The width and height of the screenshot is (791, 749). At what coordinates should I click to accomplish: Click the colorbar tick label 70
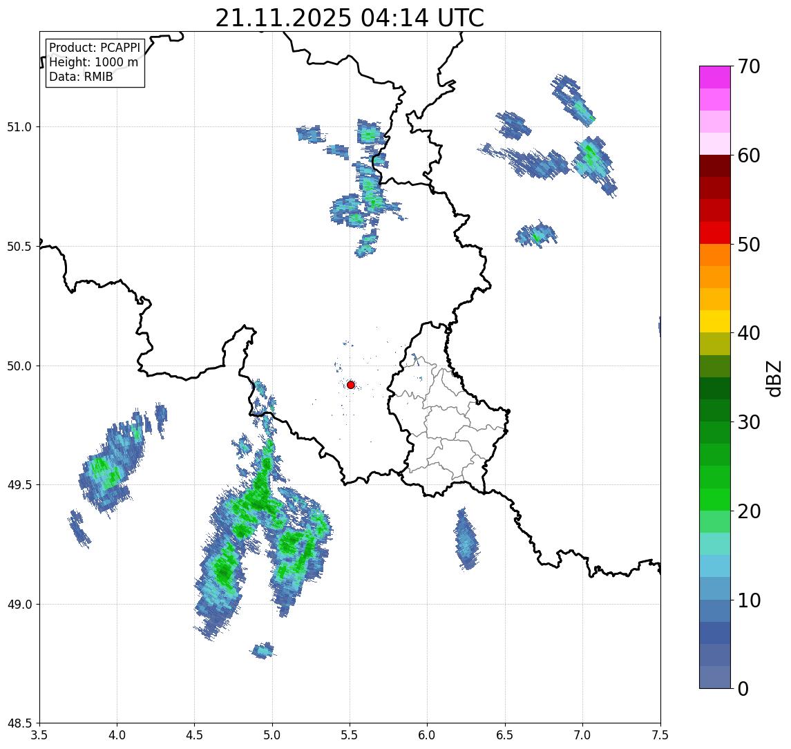(749, 66)
